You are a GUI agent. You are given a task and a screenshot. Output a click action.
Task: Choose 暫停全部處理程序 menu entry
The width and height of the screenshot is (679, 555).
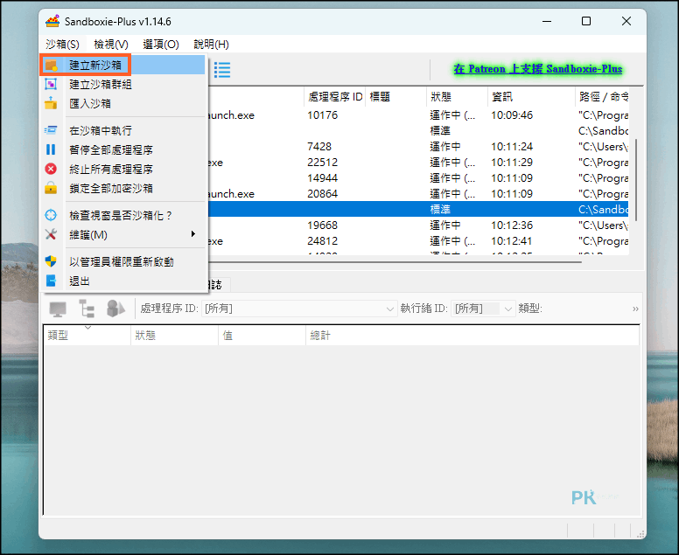pyautogui.click(x=123, y=149)
